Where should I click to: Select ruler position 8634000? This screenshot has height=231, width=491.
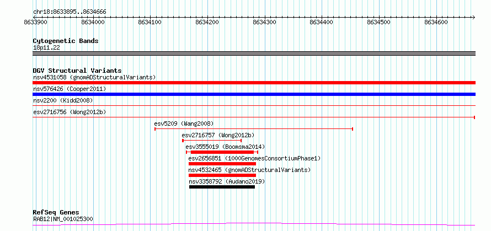click(92, 22)
